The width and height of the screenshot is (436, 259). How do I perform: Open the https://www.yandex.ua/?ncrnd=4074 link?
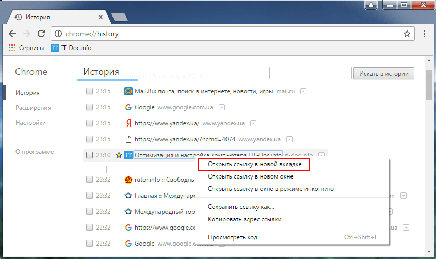click(x=185, y=139)
